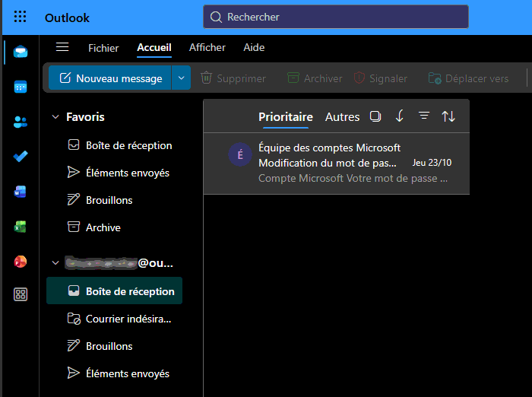This screenshot has width=532, height=397.
Task: Select the account's Boîte de réception folder
Action: [x=114, y=291]
